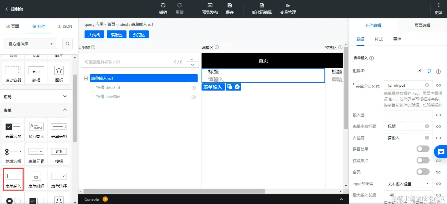Switch to 页面编辑 tab
The image size is (447, 204).
pyautogui.click(x=422, y=25)
